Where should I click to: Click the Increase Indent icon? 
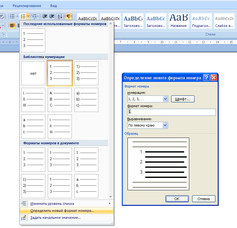[x=52, y=16]
